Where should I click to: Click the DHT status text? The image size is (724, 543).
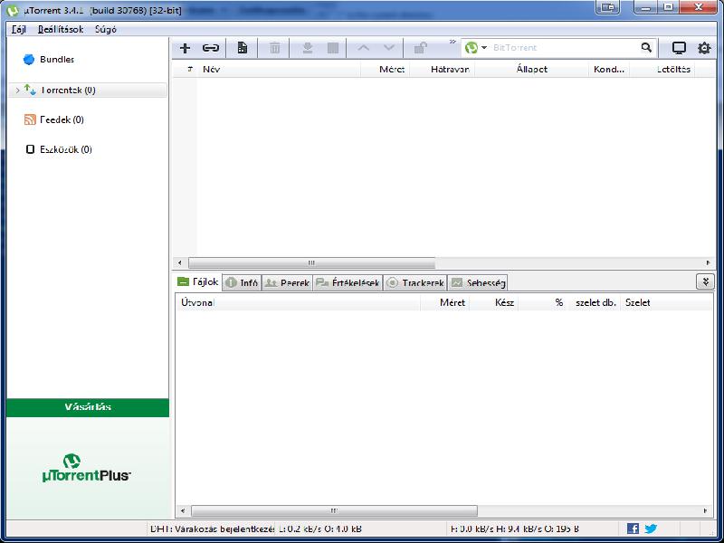213,529
